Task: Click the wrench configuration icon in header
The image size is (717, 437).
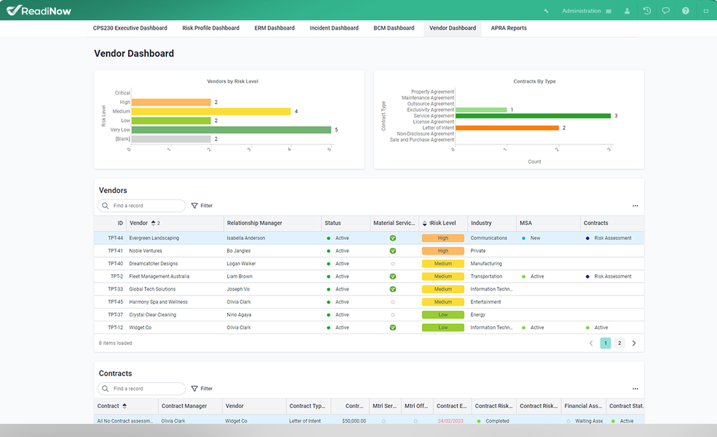Action: click(x=546, y=11)
